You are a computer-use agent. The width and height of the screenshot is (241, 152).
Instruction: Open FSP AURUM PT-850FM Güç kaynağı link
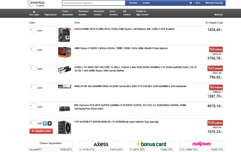pos(116,122)
